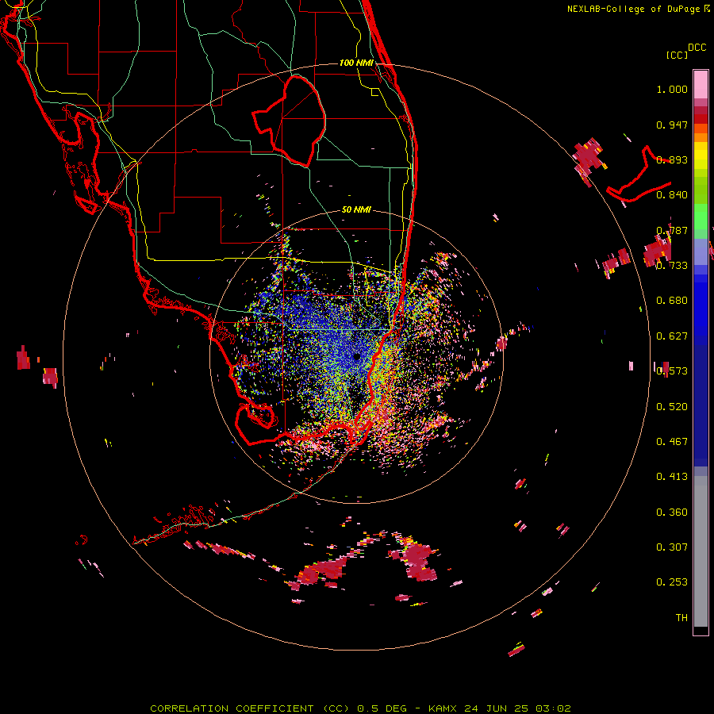Pick the gray segment of the color bar
Screen dimensions: 714x714
point(701,551)
